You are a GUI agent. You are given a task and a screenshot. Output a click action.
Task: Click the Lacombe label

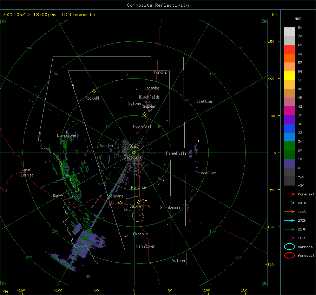click(152, 88)
